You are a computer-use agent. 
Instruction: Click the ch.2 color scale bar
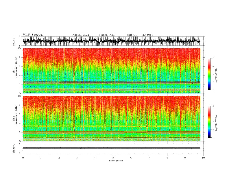pyautogui.click(x=209, y=122)
